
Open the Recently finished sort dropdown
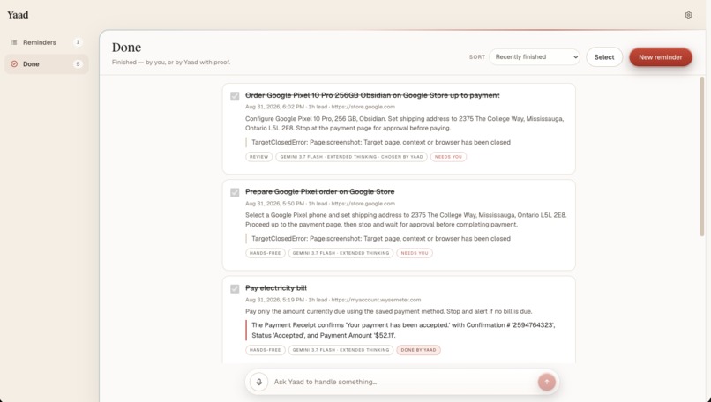(535, 57)
